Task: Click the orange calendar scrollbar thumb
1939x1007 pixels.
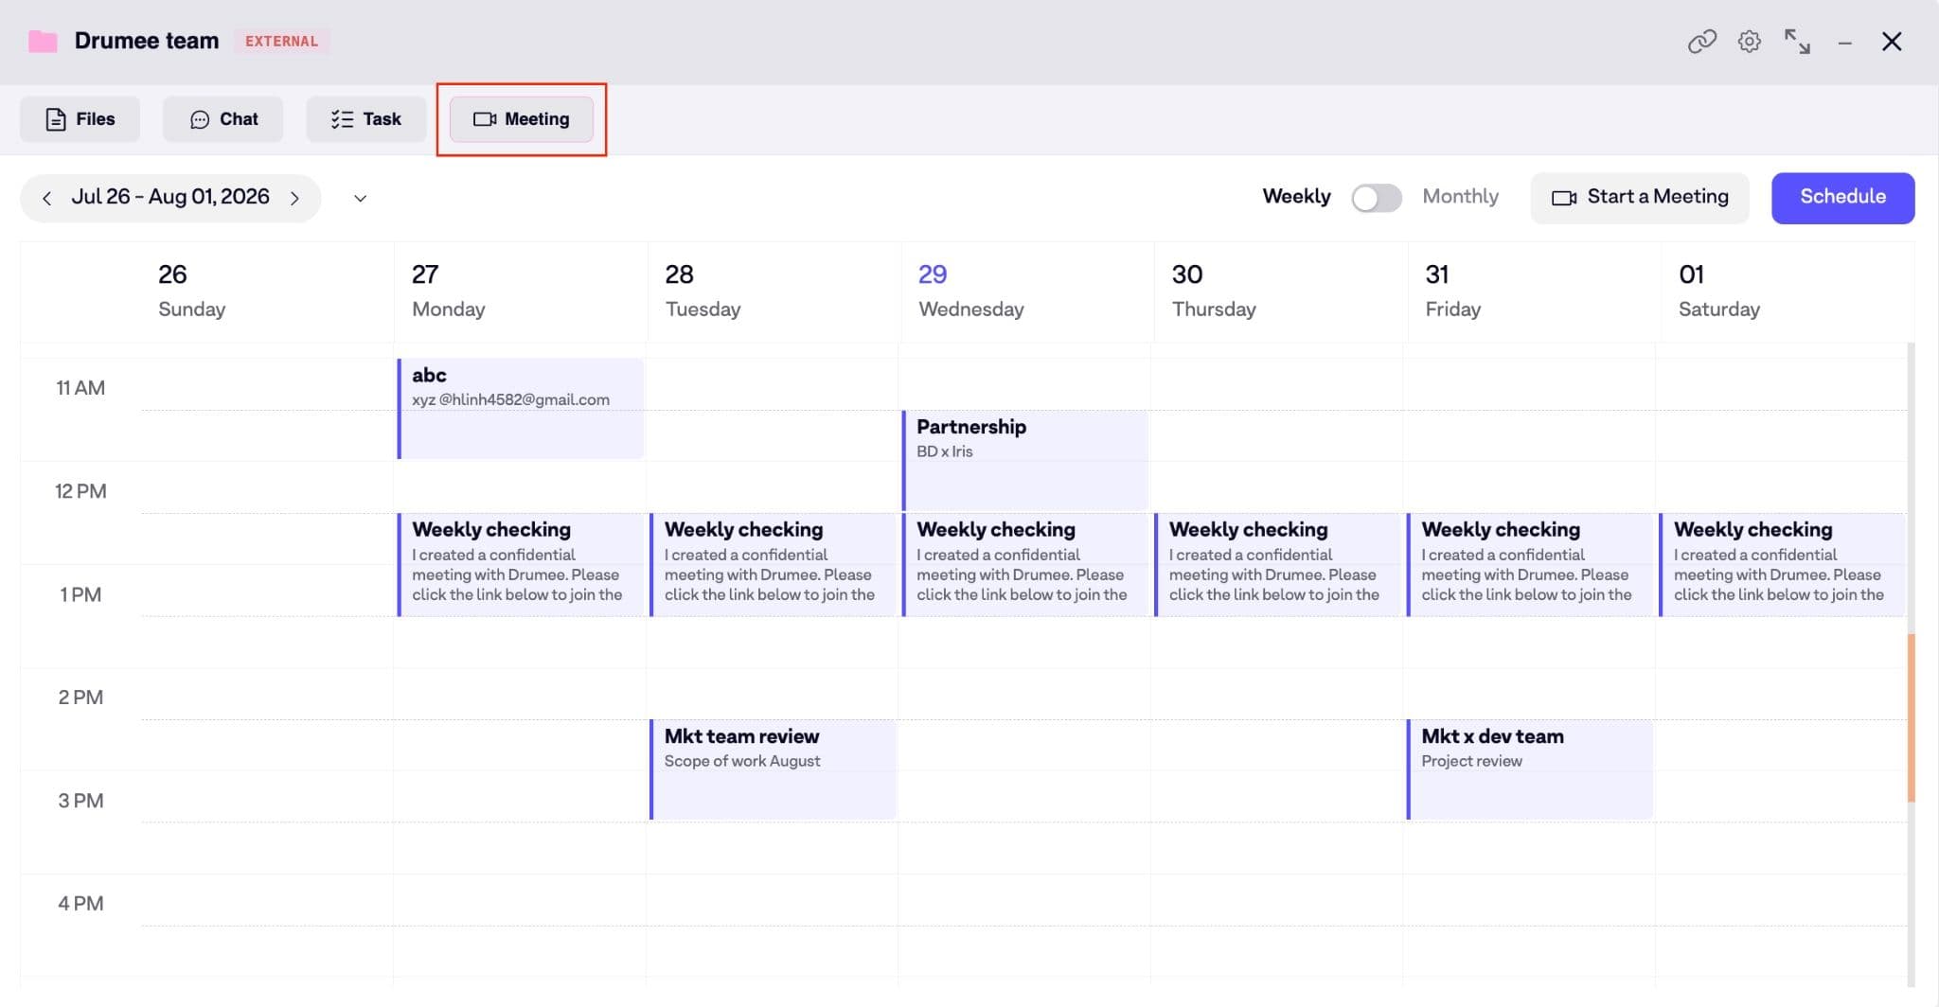Action: click(x=1911, y=717)
